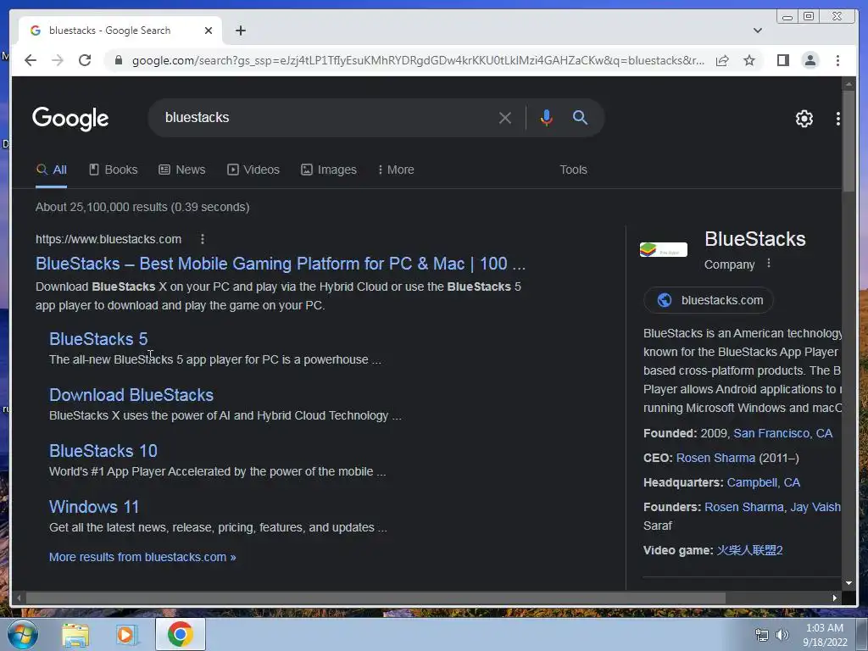The width and height of the screenshot is (868, 651).
Task: Click the share page icon in address bar
Action: [722, 60]
